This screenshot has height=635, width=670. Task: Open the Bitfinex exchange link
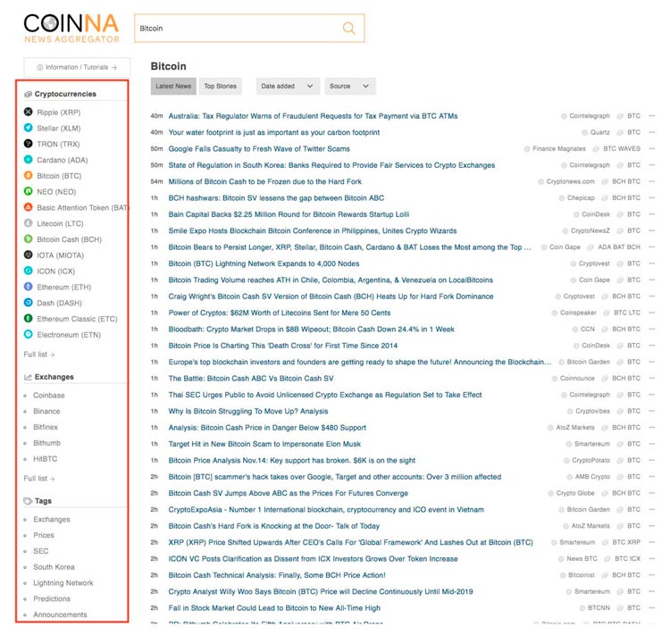tap(46, 427)
